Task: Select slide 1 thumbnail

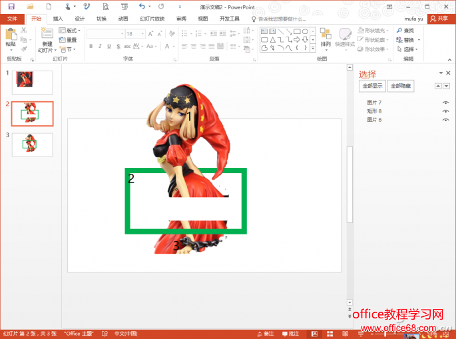Action: point(32,83)
